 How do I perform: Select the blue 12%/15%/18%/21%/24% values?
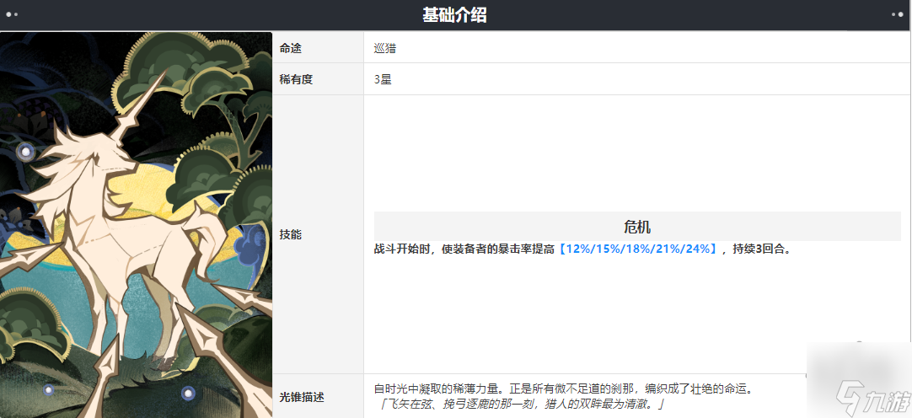tap(637, 249)
